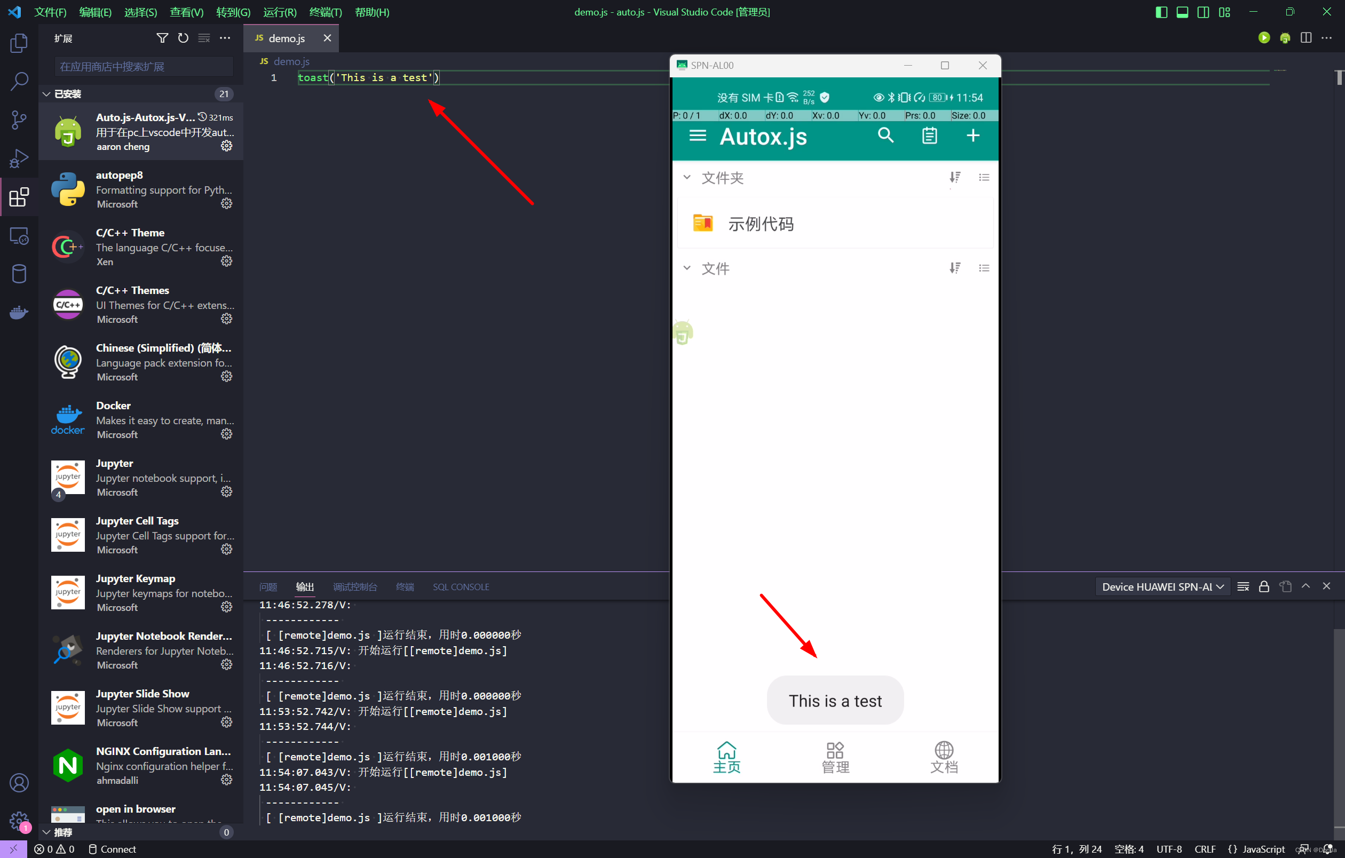The width and height of the screenshot is (1345, 858).
Task: Switch to the 调试控制台 tab
Action: click(x=355, y=587)
